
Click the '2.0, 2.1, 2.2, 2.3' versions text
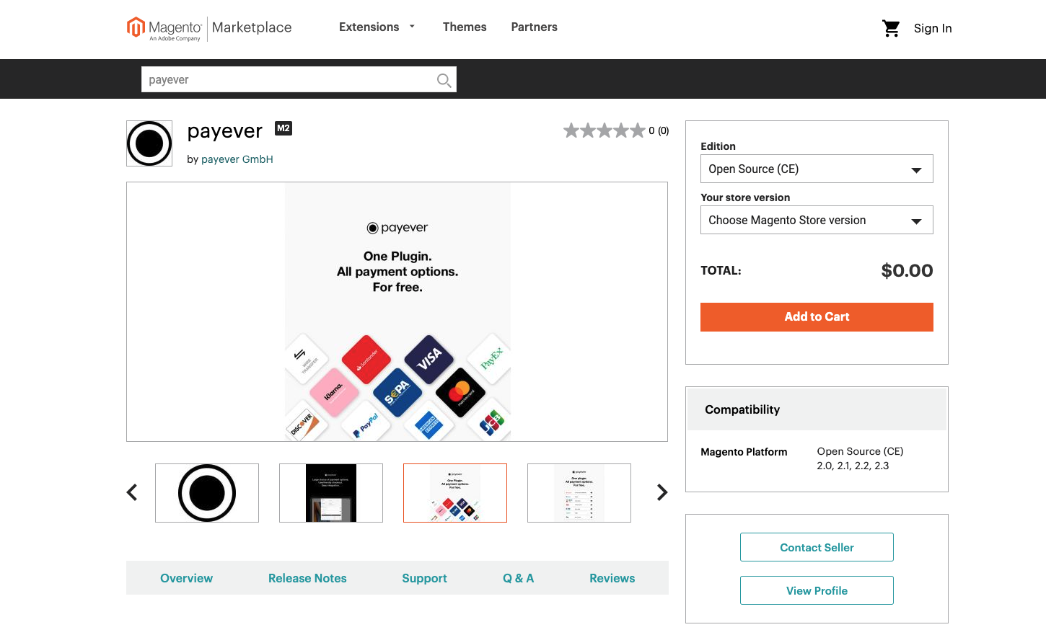click(853, 466)
